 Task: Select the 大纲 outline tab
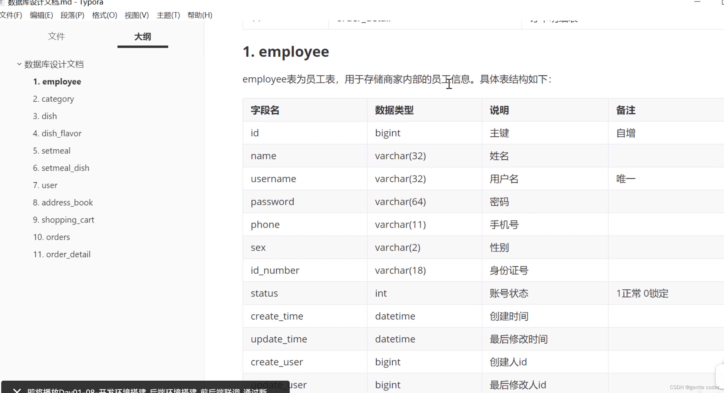[142, 37]
